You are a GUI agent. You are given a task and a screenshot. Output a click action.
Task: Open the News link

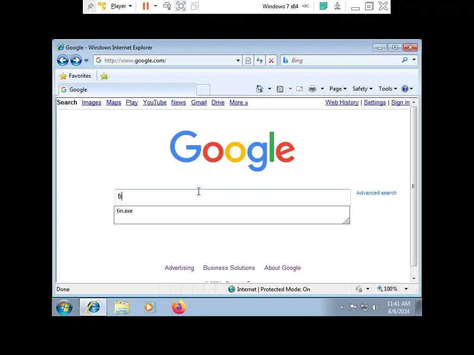point(178,102)
